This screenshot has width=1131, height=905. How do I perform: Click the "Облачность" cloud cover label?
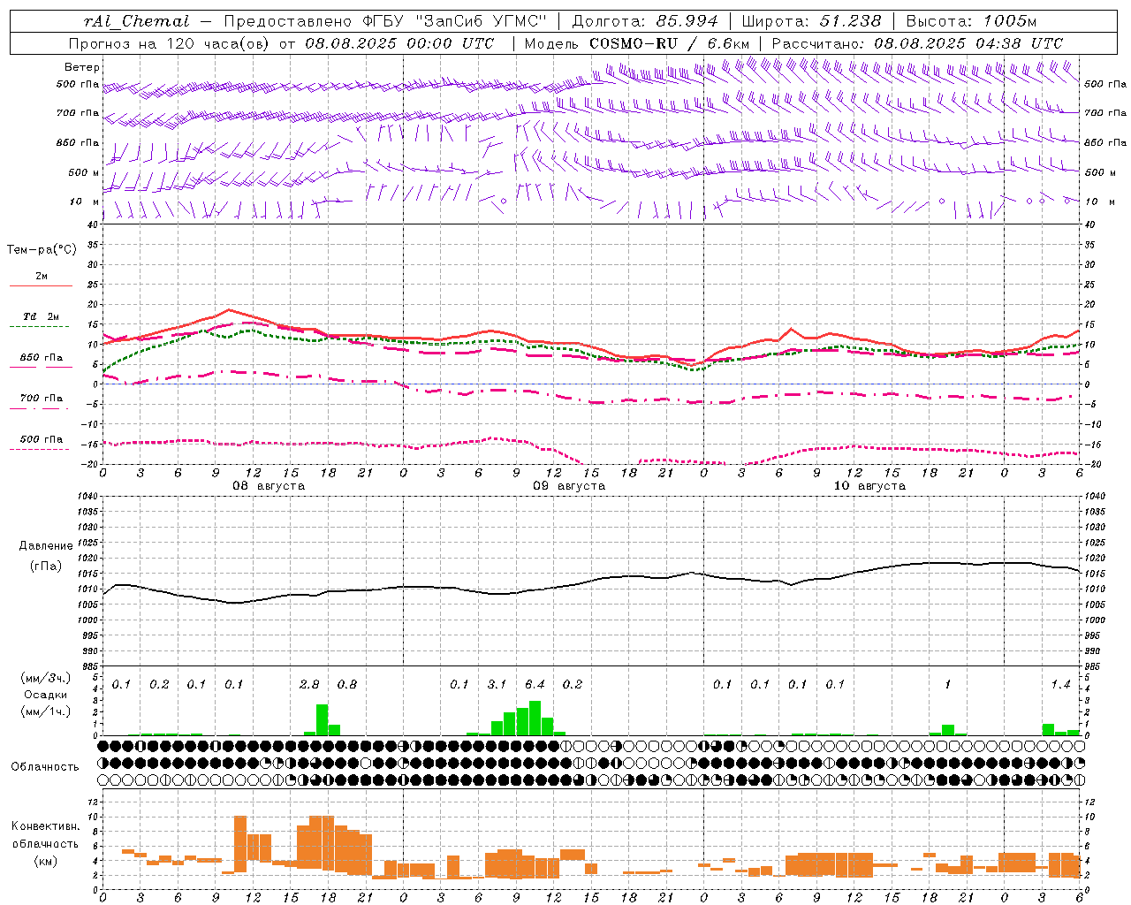click(44, 766)
